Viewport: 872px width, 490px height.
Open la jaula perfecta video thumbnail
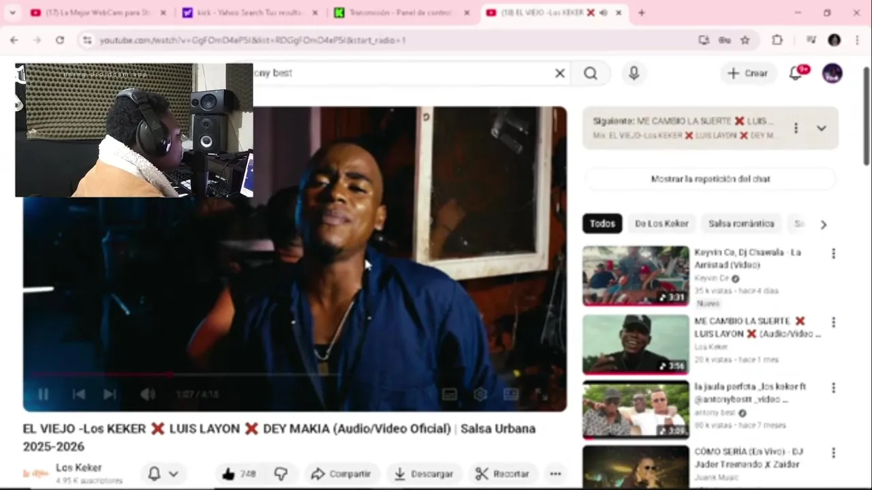click(636, 410)
